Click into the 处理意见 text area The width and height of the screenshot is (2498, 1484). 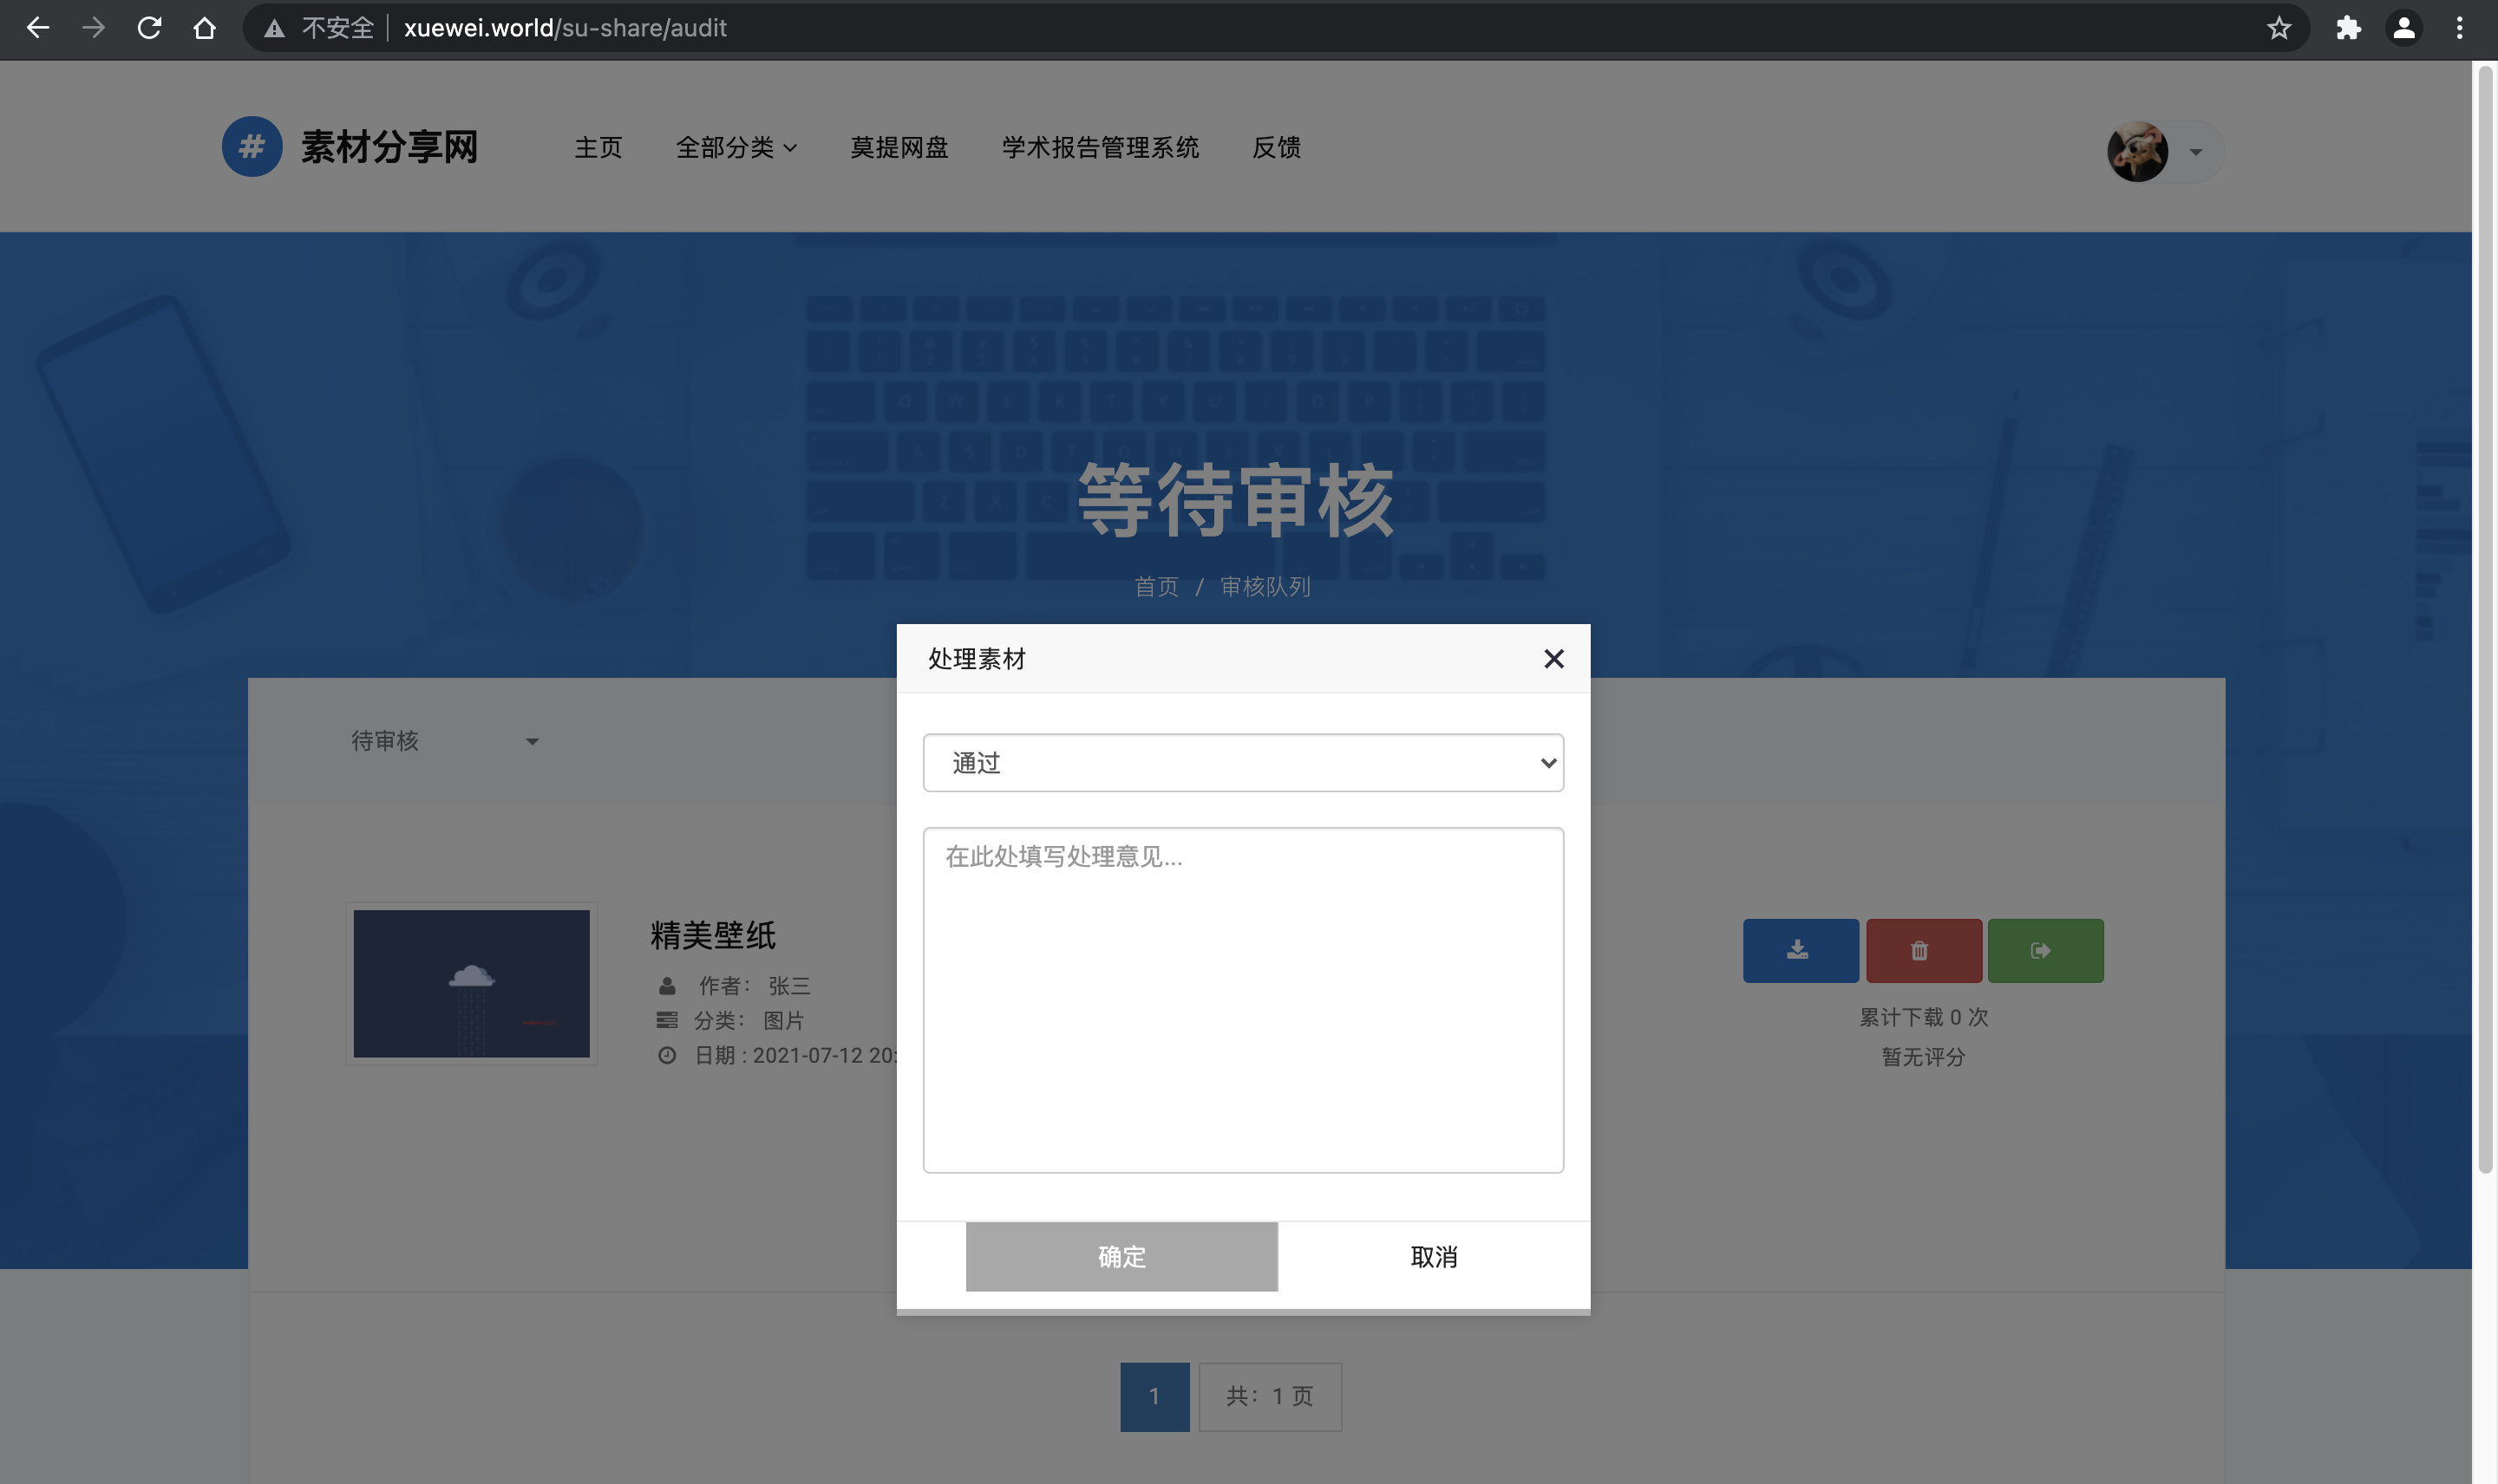1243,1000
